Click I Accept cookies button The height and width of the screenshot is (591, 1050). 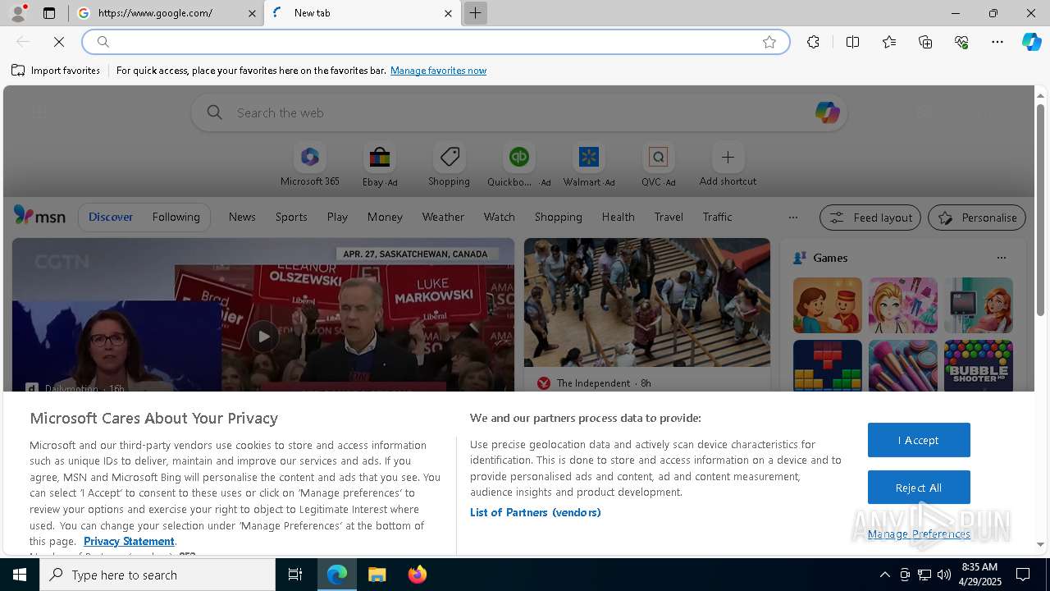pyautogui.click(x=919, y=440)
